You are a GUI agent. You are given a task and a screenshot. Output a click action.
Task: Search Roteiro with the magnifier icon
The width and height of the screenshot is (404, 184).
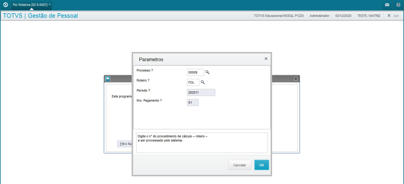point(203,82)
